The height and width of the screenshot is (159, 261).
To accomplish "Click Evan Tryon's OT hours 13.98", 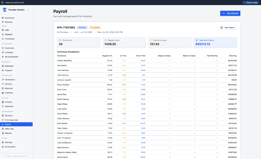I will click(x=124, y=90).
